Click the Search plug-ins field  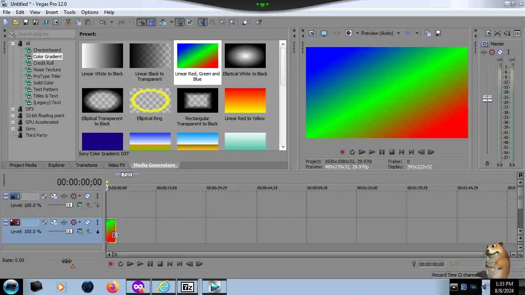42,34
